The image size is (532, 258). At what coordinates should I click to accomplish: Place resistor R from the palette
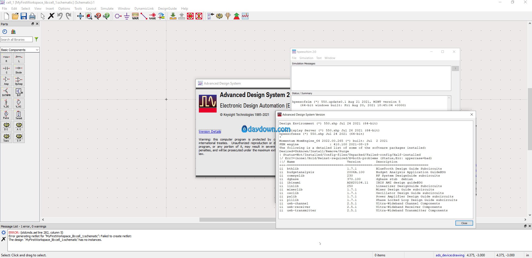click(6, 58)
